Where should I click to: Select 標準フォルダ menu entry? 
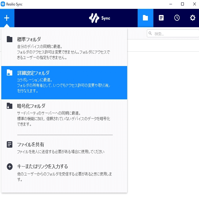(64, 48)
